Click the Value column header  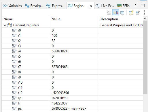pyautogui.click(x=56, y=19)
